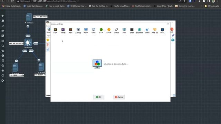Click the logout sidebar icon
The image size is (221, 124).
point(3,81)
